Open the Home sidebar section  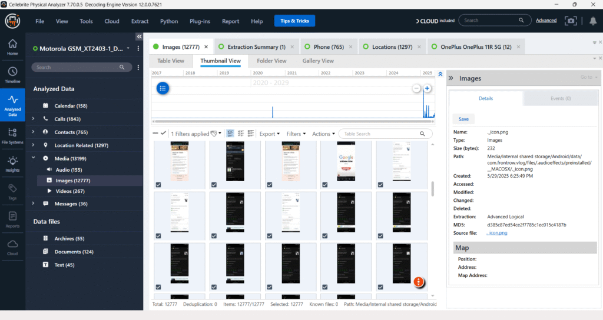point(12,47)
